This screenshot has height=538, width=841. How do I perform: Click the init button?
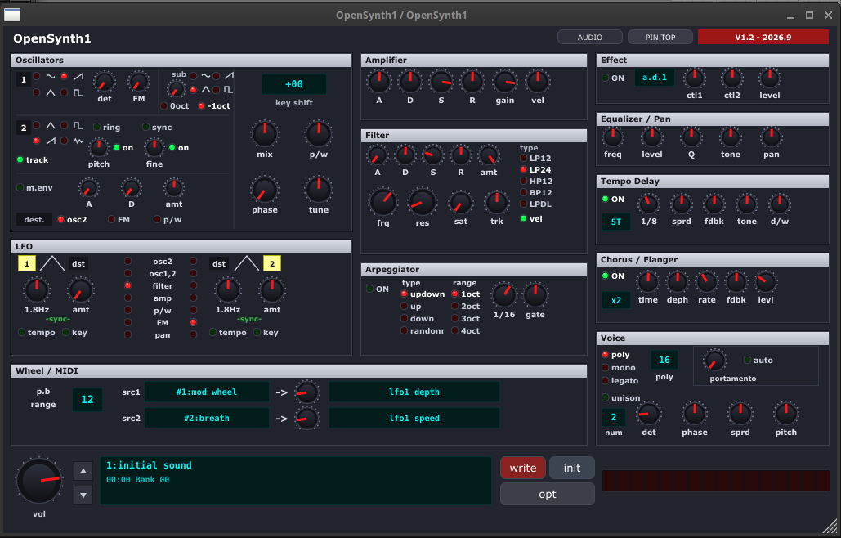tap(572, 468)
